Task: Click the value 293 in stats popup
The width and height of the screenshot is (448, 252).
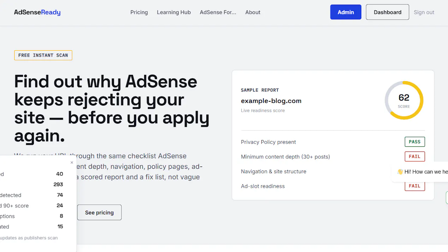Action: (x=58, y=184)
